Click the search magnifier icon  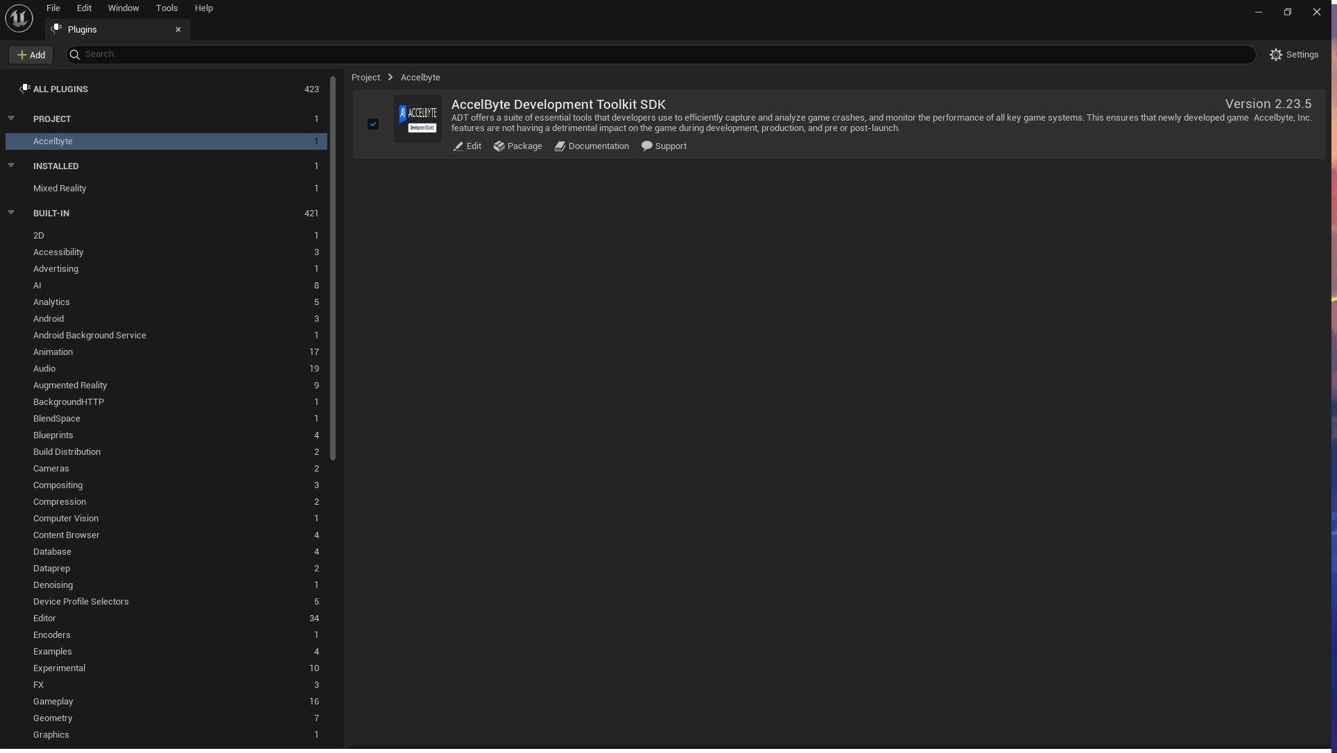pyautogui.click(x=75, y=54)
